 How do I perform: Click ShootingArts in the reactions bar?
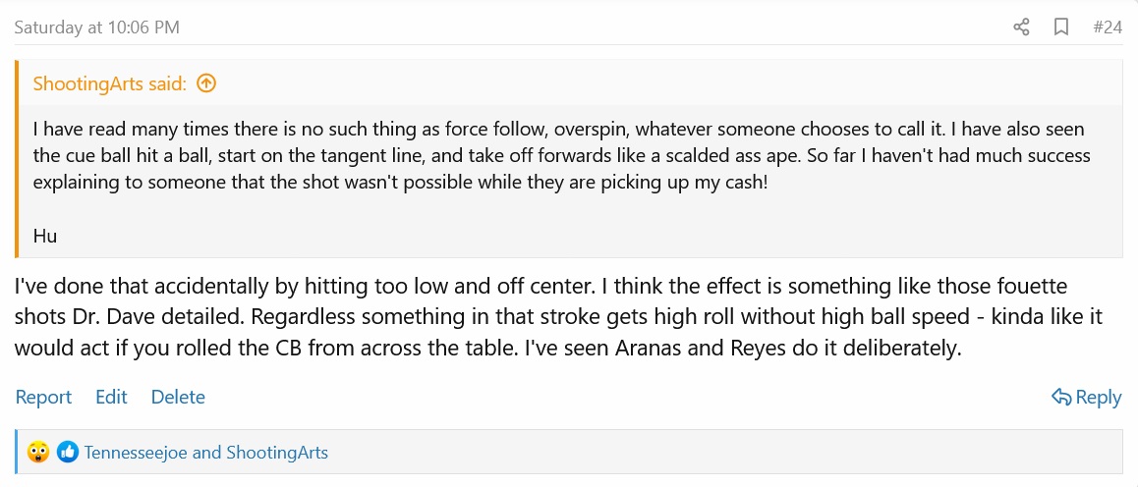pos(277,453)
